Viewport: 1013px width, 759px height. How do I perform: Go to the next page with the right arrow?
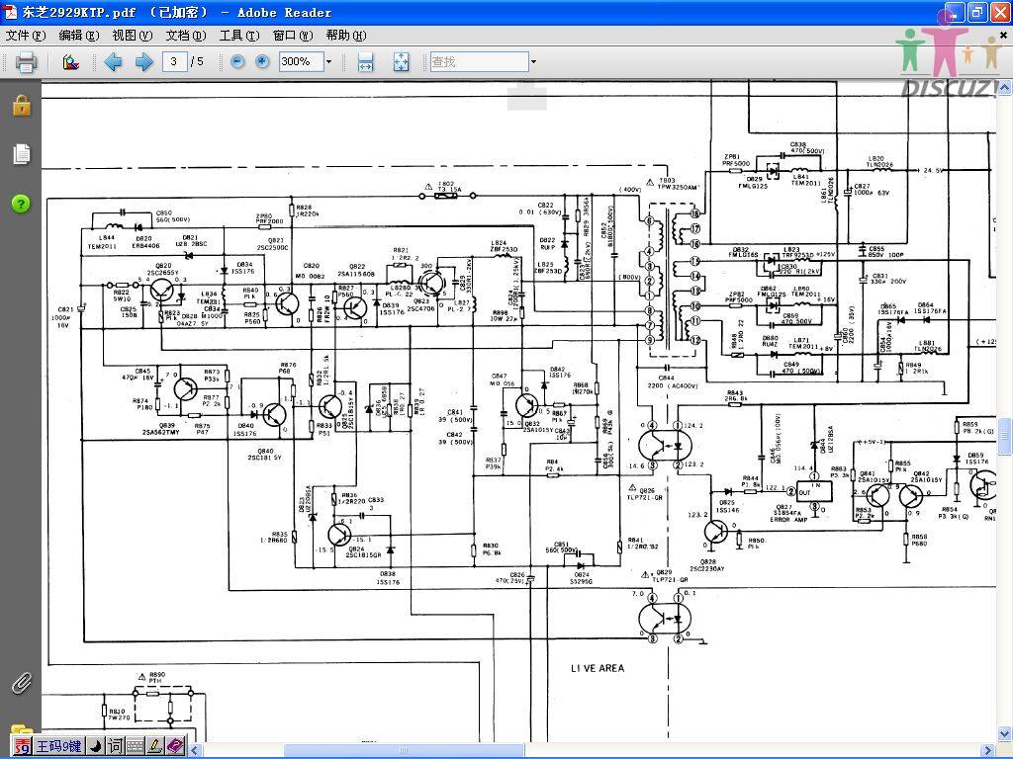pos(143,62)
